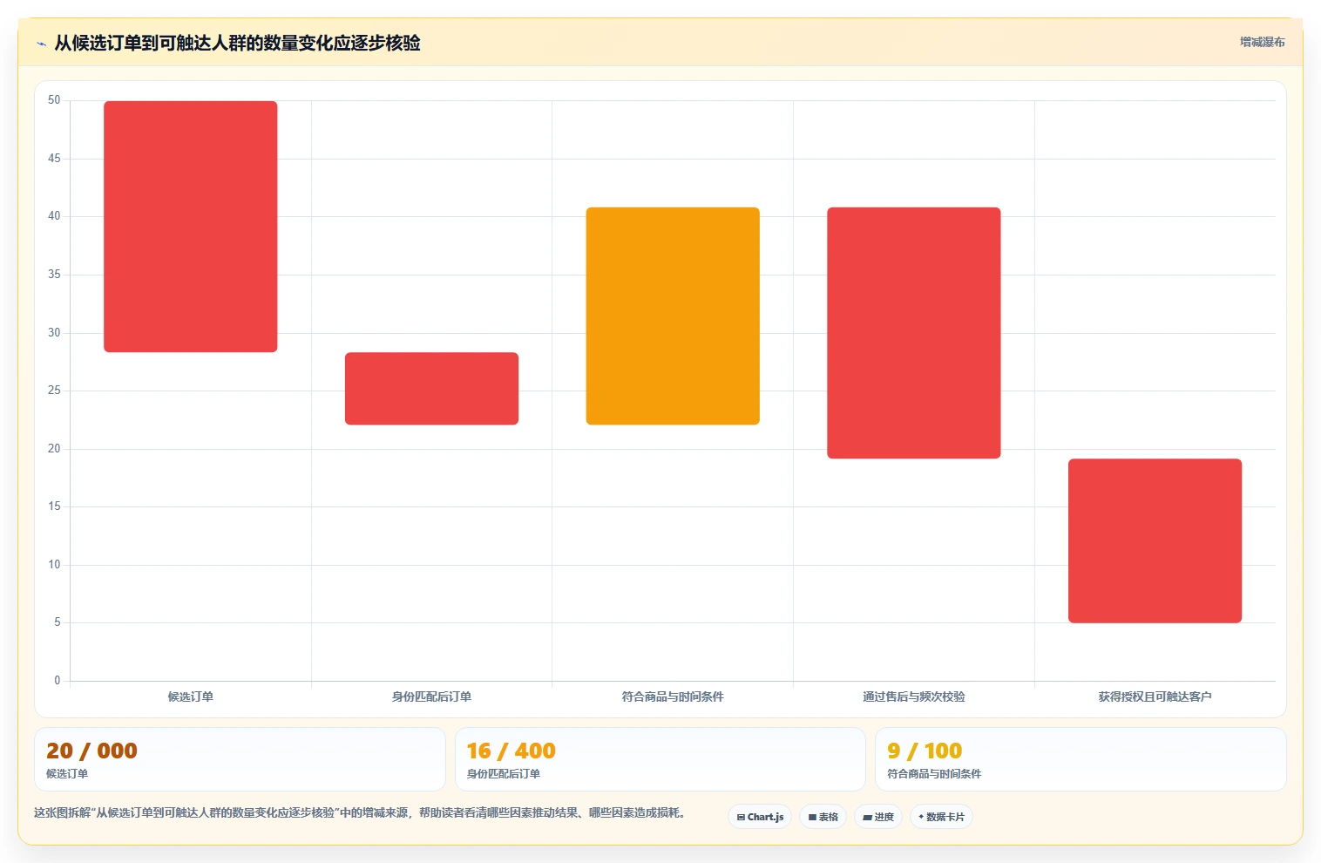This screenshot has width=1321, height=863.
Task: Click the description text beginning 这张图拆解
Action: (x=359, y=812)
